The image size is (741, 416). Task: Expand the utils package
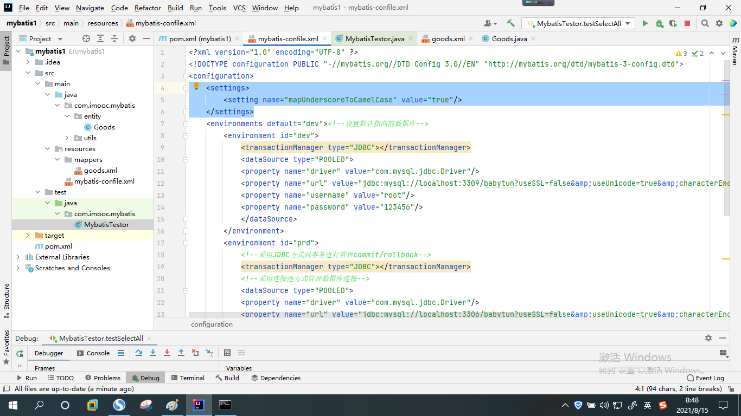(x=67, y=138)
